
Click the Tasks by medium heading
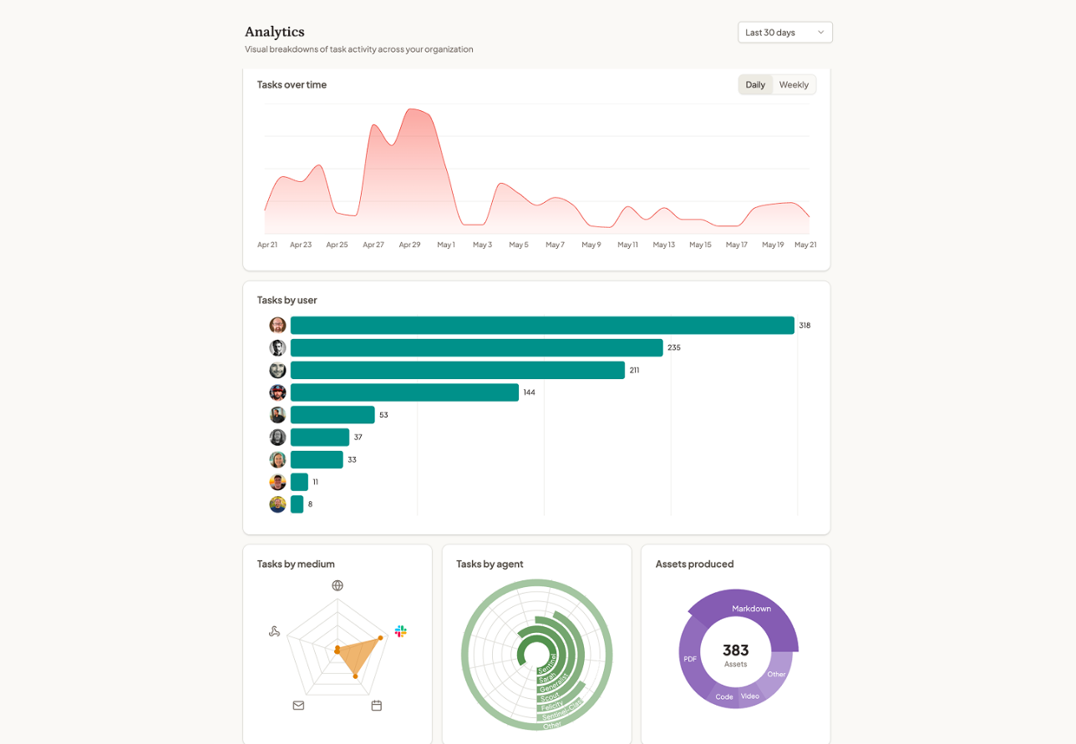pyautogui.click(x=296, y=564)
